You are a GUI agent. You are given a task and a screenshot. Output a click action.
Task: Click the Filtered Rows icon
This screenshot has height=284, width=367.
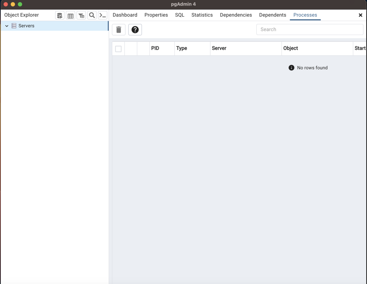point(81,15)
